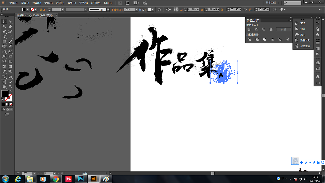Open the 颜色主题 (Color Themes) panel

pos(303,46)
